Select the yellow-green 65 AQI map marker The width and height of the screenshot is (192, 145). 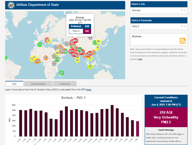click(90, 67)
